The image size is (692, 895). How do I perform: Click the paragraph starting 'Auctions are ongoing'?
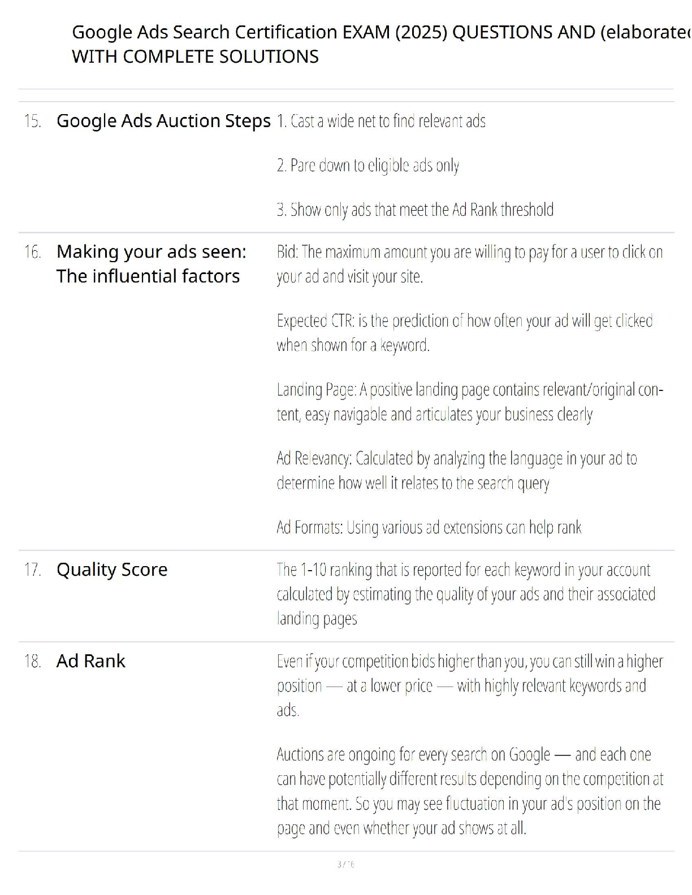click(x=470, y=791)
